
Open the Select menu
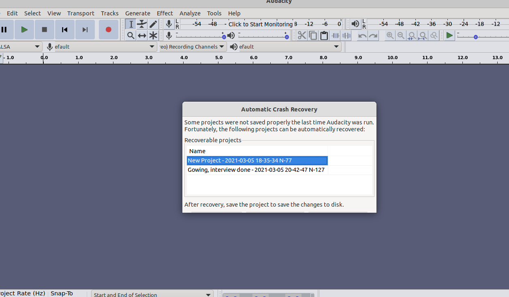(x=32, y=13)
